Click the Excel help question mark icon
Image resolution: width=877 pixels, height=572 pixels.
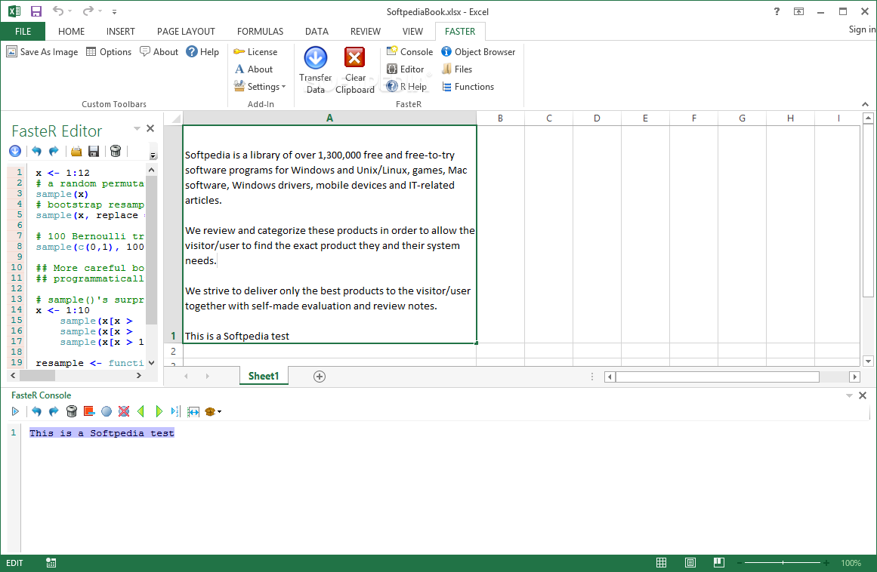pyautogui.click(x=777, y=11)
